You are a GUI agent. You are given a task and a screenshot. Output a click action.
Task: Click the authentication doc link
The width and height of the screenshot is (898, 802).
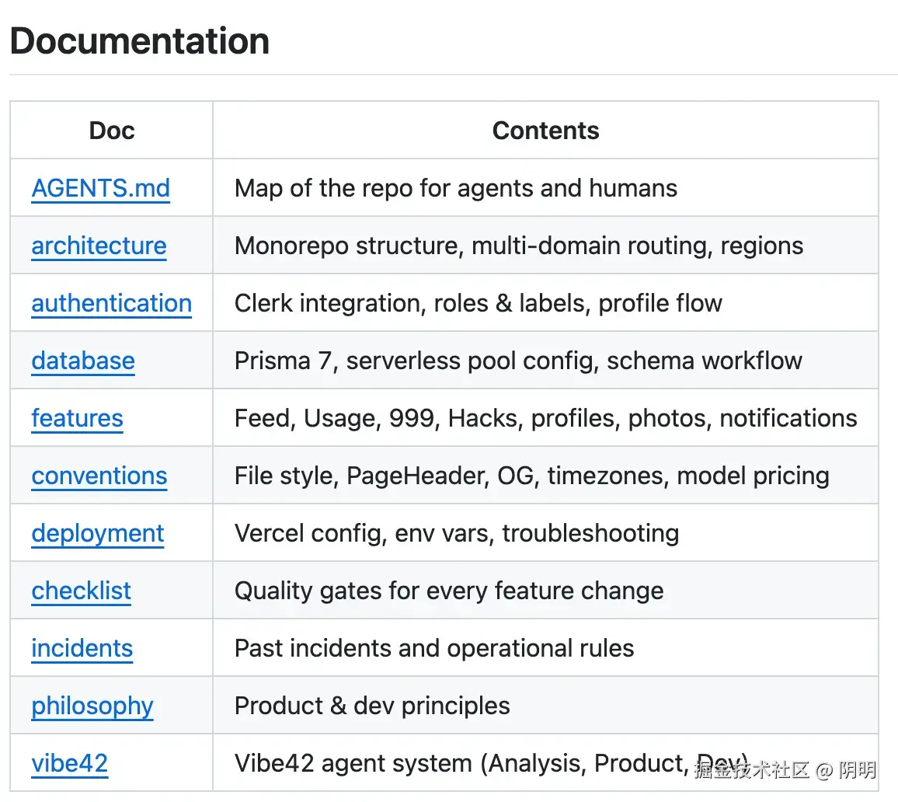[x=111, y=303]
